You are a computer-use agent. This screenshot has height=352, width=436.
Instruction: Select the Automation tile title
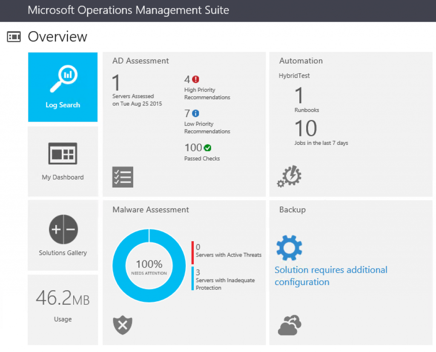[x=301, y=61]
